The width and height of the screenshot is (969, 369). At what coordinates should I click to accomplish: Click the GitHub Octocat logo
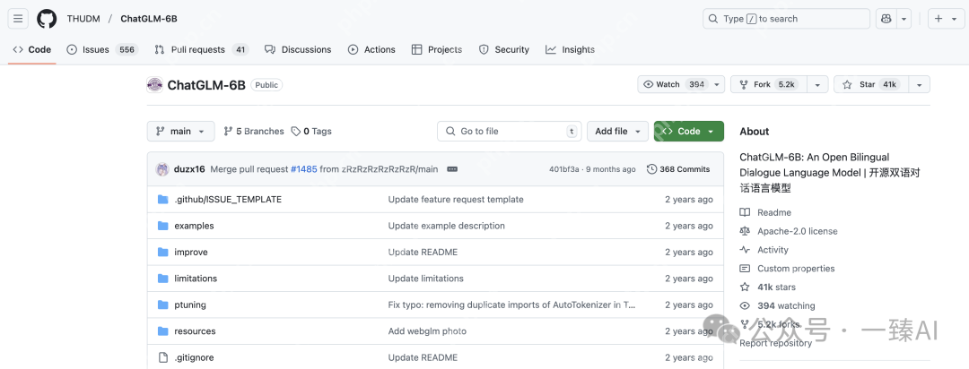[x=47, y=19]
